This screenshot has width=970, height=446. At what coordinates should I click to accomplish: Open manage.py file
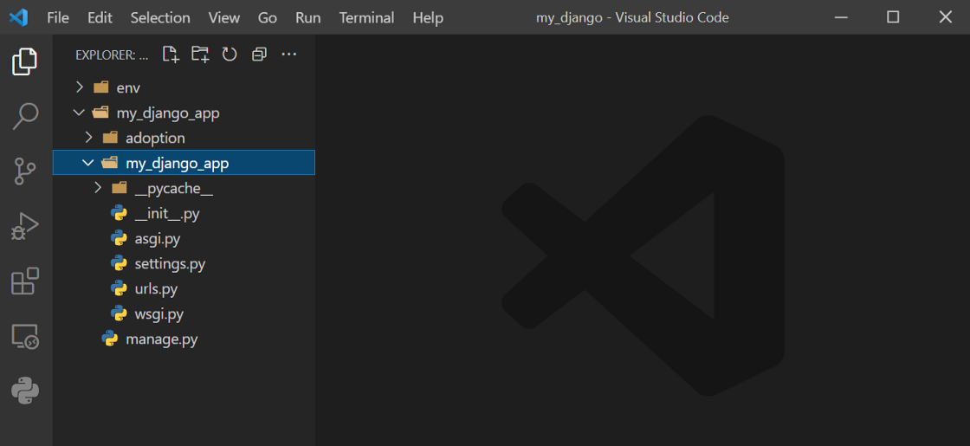161,339
